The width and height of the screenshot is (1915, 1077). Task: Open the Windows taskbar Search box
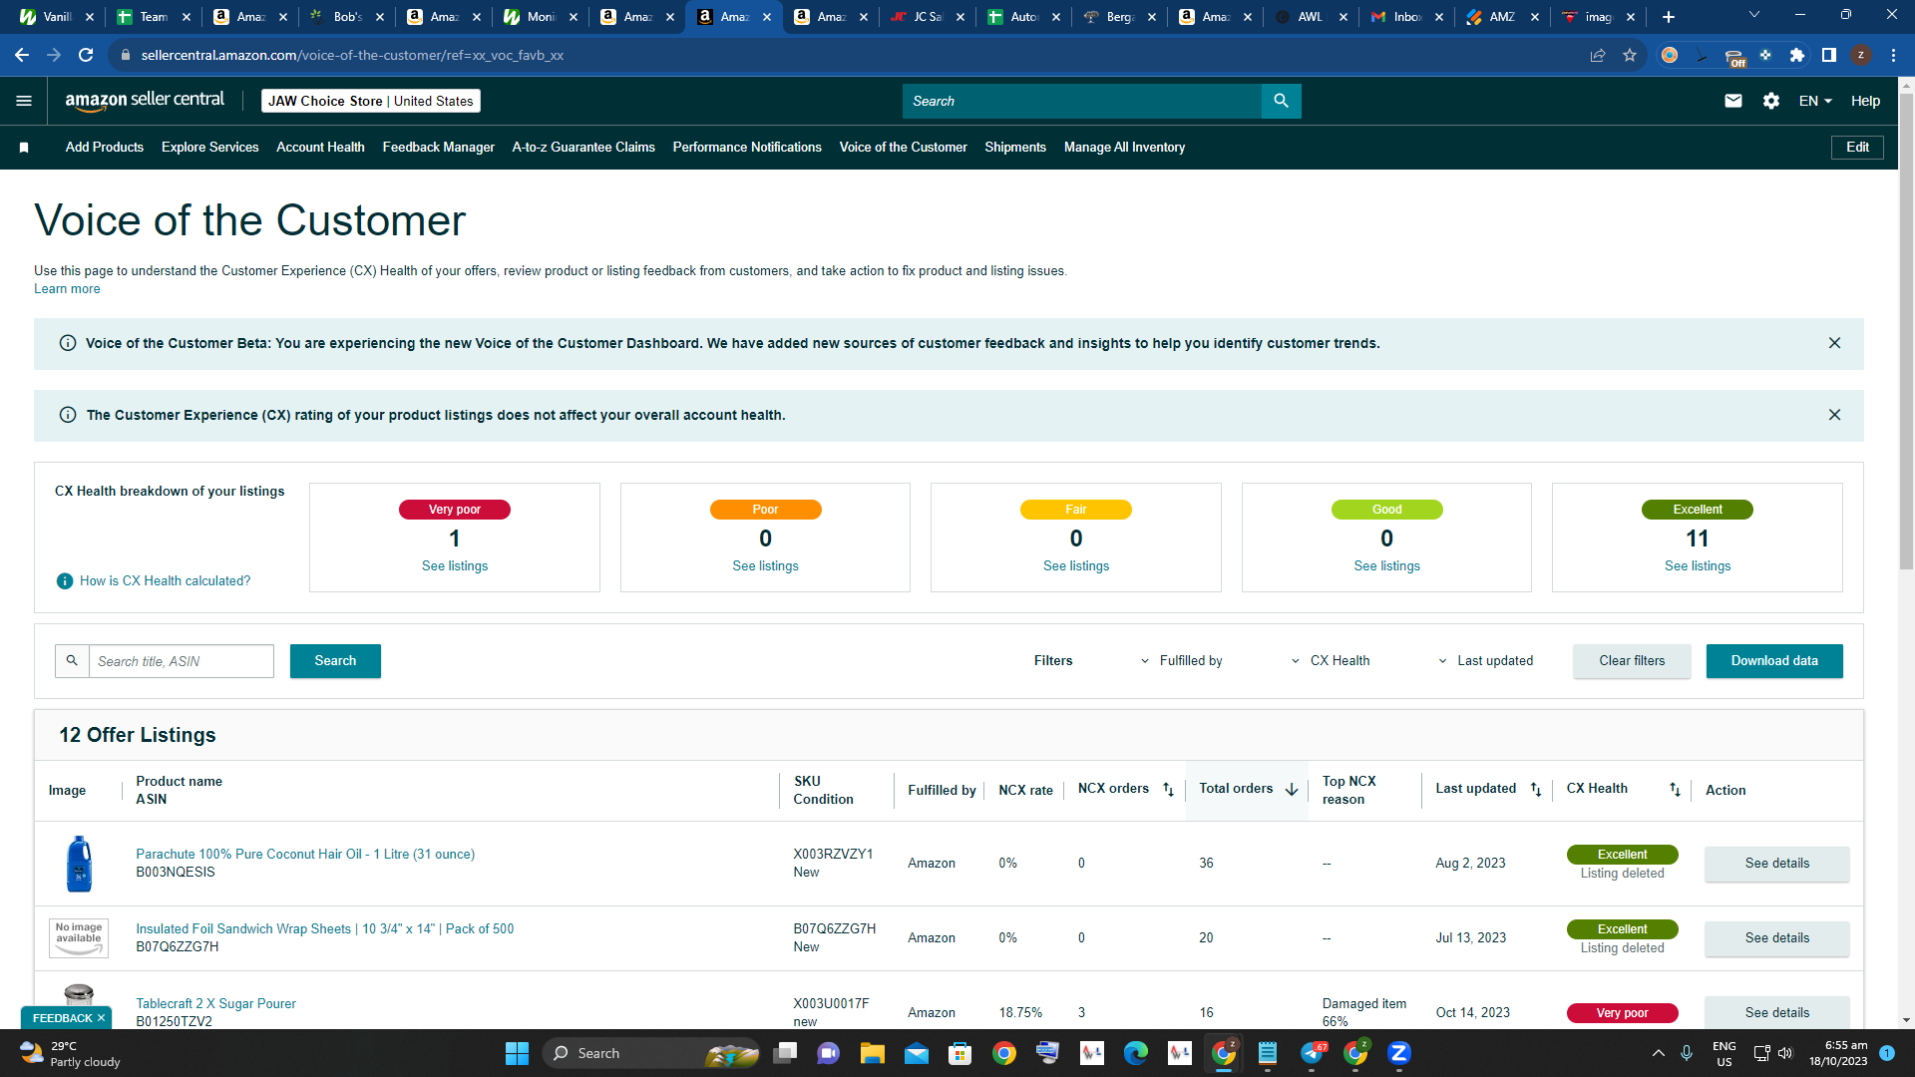(650, 1053)
